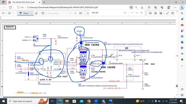Open sidebar Tools briefcase icon
The width and height of the screenshot is (186, 104).
[x=182, y=25]
